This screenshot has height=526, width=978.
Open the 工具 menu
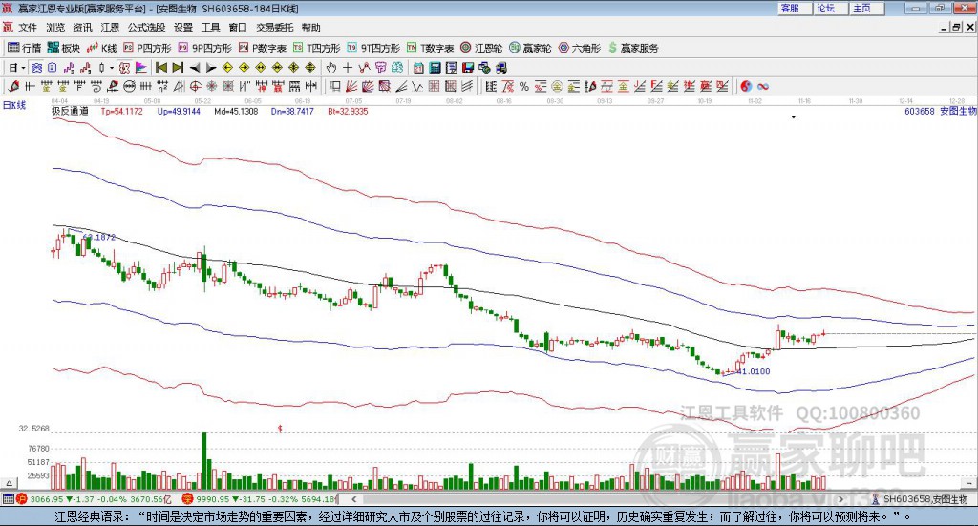click(210, 28)
